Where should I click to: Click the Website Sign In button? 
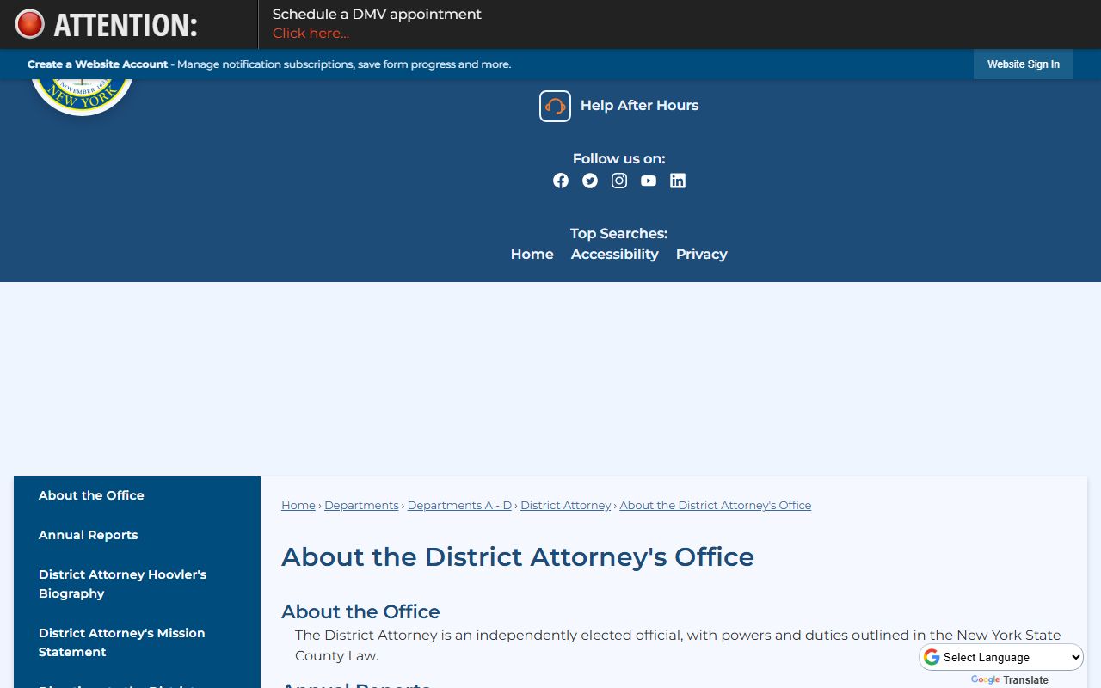(1024, 64)
